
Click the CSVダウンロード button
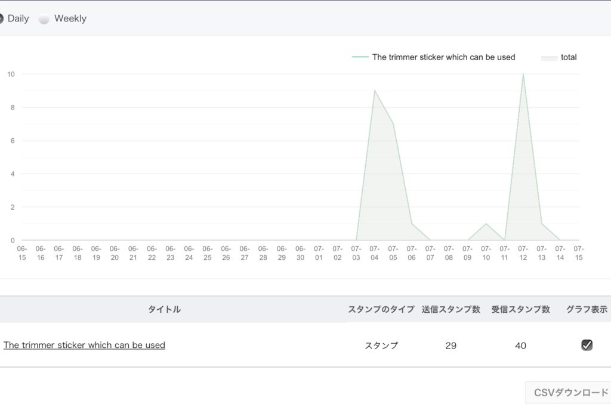tap(570, 393)
